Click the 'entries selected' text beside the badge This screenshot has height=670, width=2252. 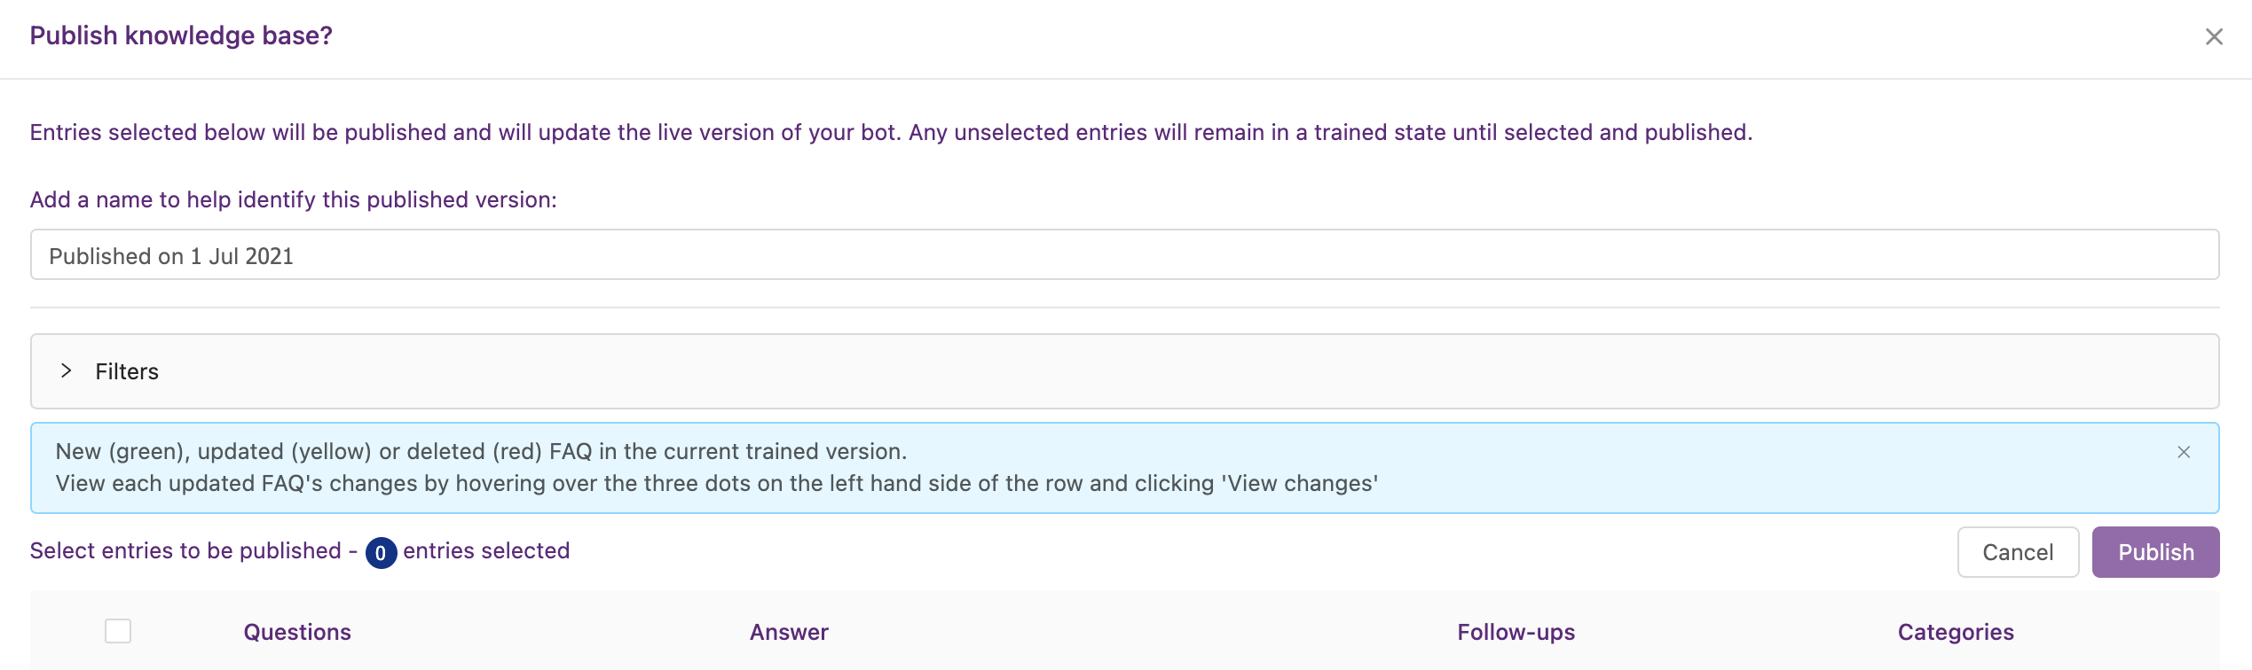(x=486, y=550)
